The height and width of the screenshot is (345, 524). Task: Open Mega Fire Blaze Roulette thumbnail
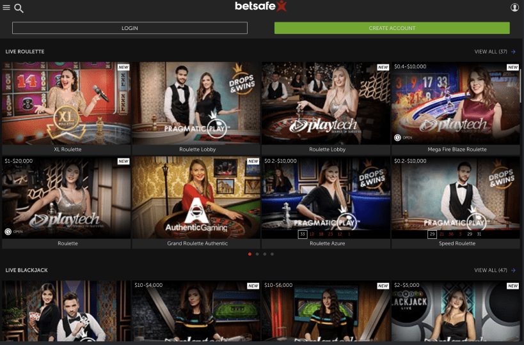(x=456, y=103)
